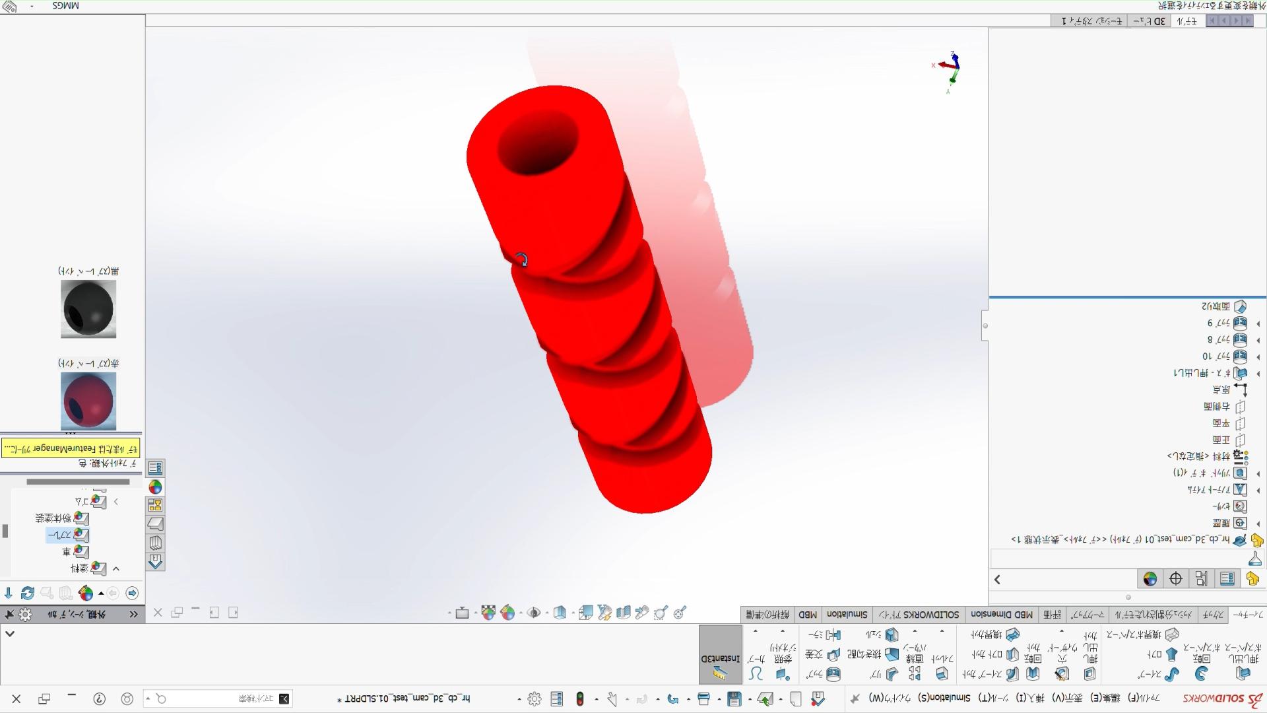The image size is (1267, 713).
Task: Select the Rib (リブ) tool
Action: pyautogui.click(x=884, y=674)
